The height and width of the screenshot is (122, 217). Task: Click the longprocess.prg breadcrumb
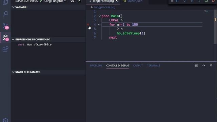(x=105, y=7)
